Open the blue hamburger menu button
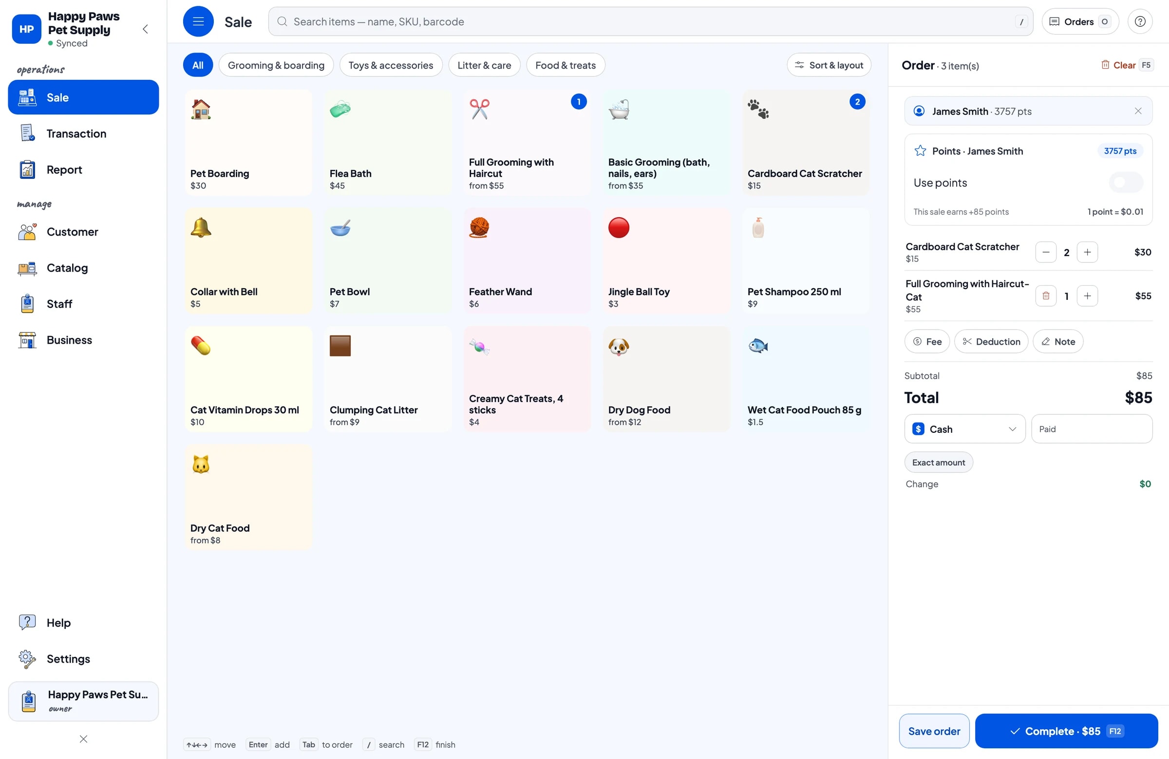 point(198,21)
